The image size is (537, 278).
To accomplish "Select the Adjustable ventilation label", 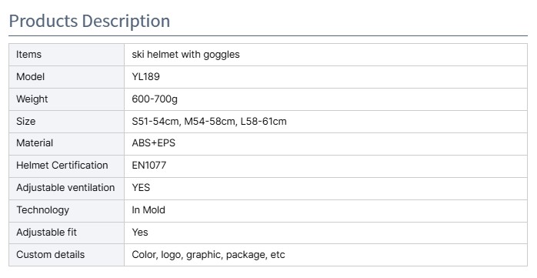I will [65, 188].
